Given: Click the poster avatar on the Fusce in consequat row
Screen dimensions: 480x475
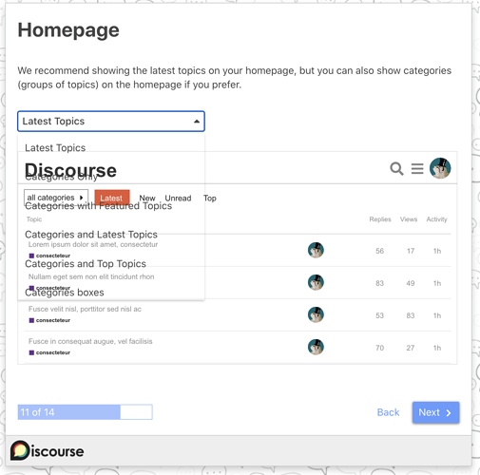Looking at the screenshot, I should pyautogui.click(x=316, y=347).
